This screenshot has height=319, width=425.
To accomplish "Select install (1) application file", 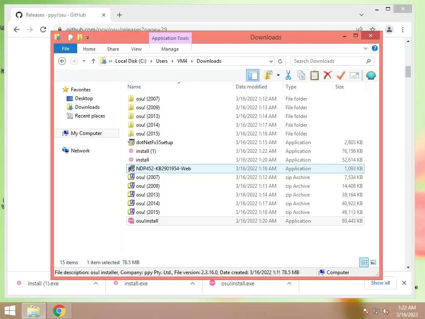I will 245,151.
